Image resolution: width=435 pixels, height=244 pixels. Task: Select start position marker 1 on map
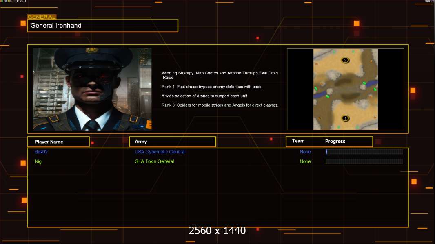(345, 118)
